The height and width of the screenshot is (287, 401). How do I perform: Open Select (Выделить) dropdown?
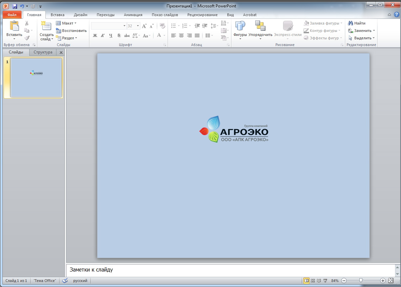(x=361, y=38)
